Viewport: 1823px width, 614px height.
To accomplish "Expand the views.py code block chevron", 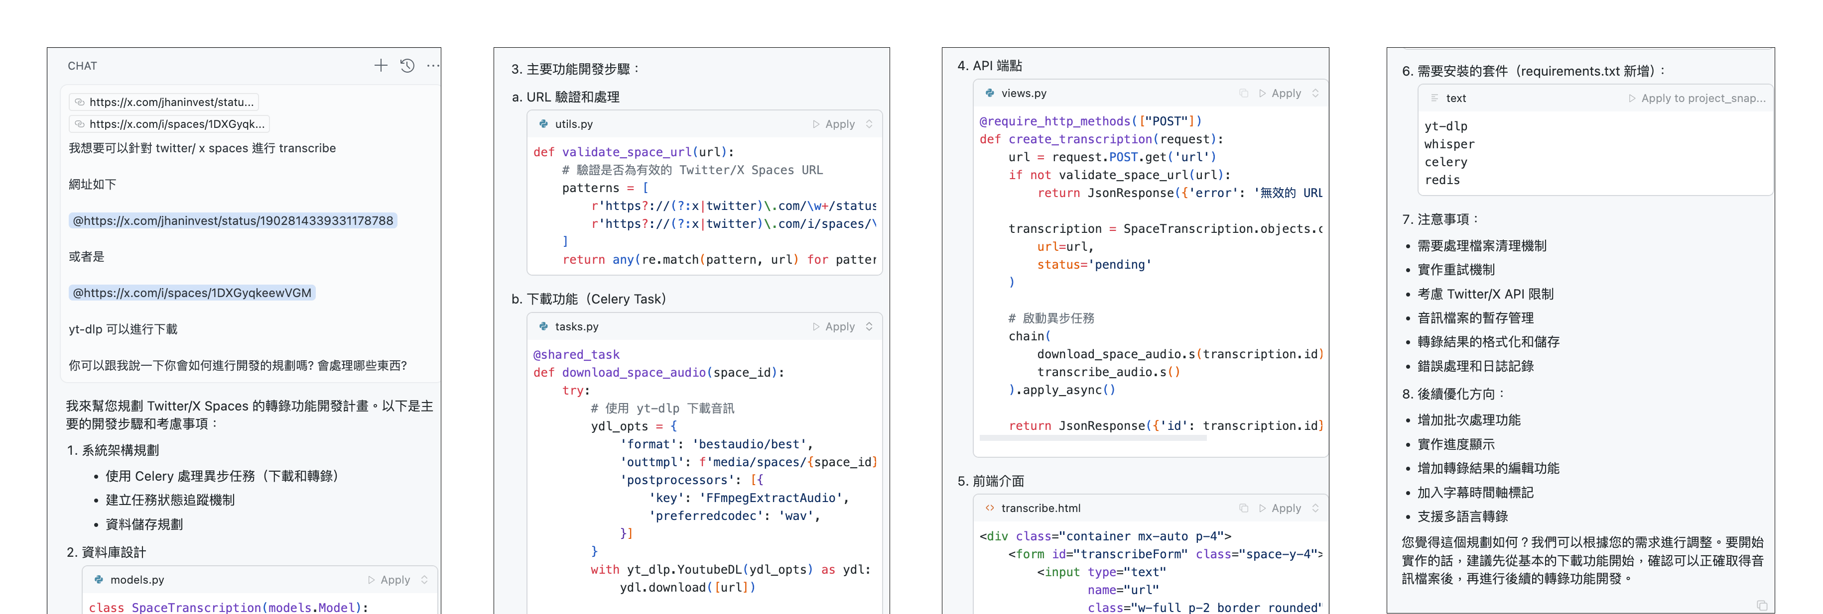I will pos(1315,93).
